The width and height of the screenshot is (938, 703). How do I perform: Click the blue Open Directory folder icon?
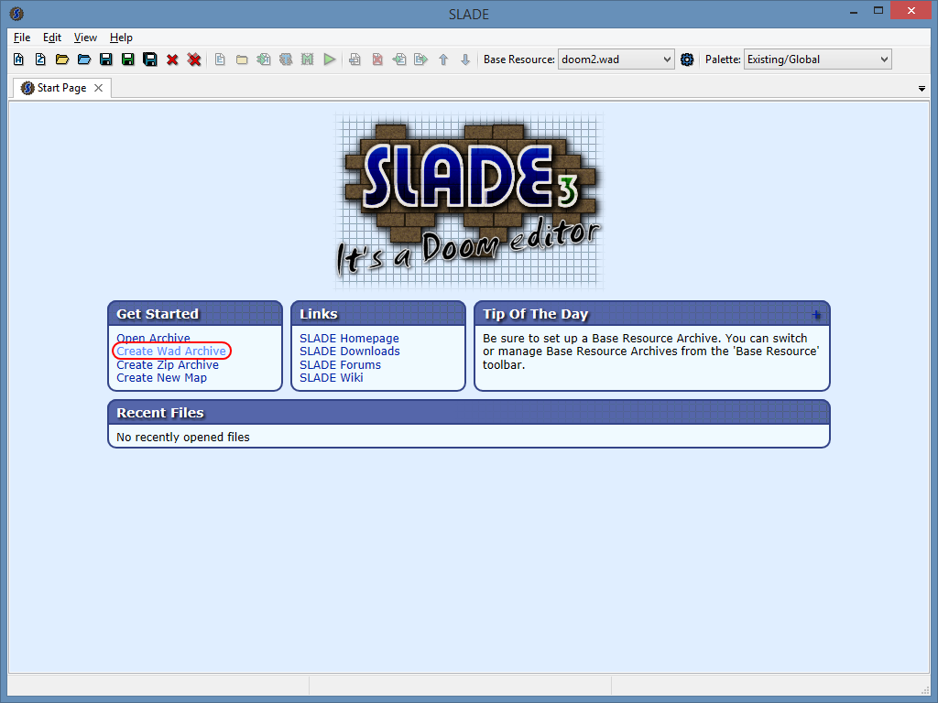click(x=84, y=59)
